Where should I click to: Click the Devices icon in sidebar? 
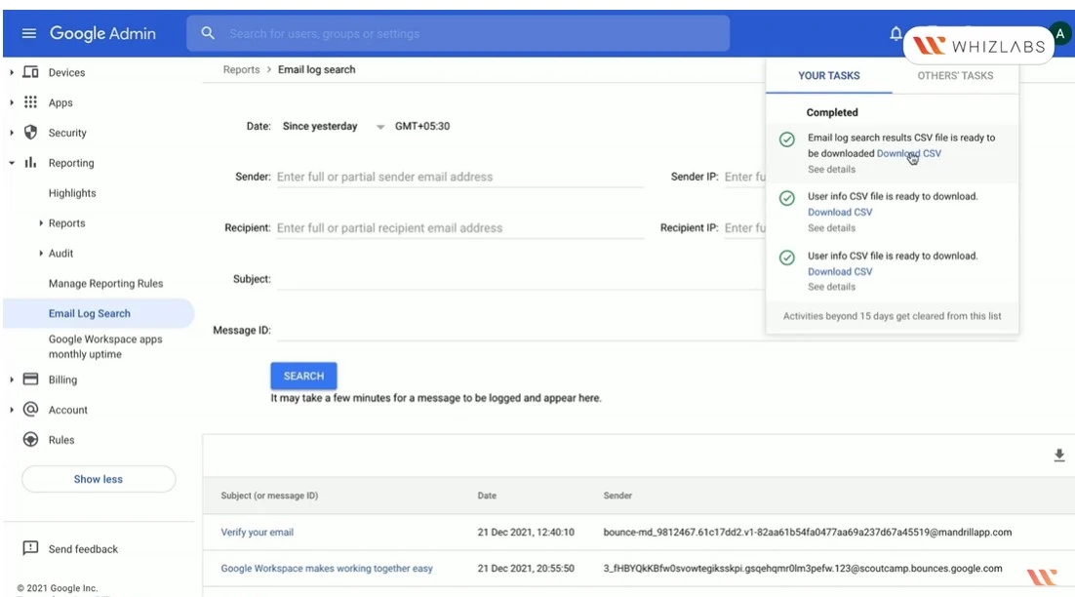pos(30,72)
